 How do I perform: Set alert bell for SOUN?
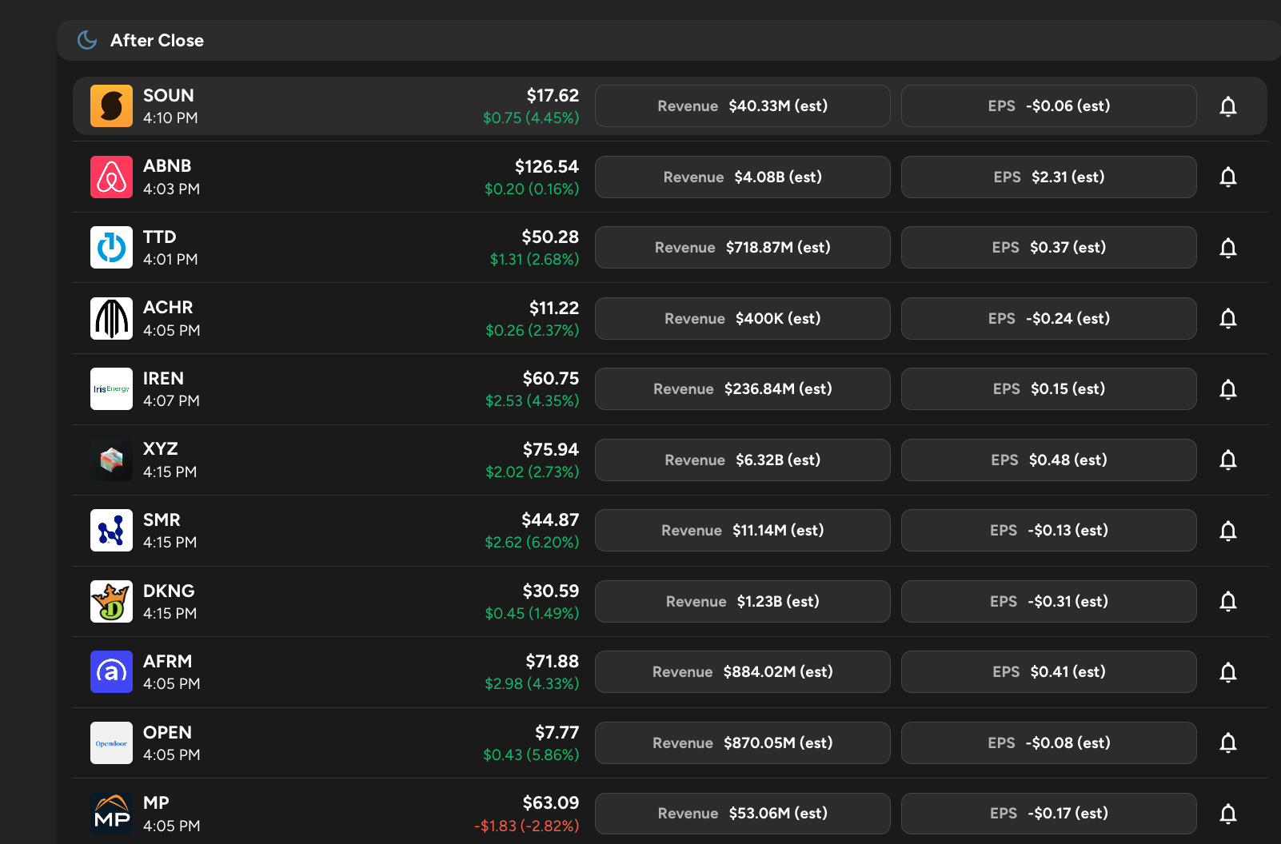point(1228,106)
